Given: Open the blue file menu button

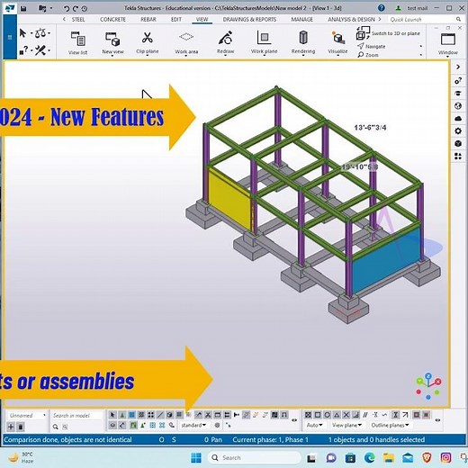Looking at the screenshot, I should pyautogui.click(x=10, y=37).
